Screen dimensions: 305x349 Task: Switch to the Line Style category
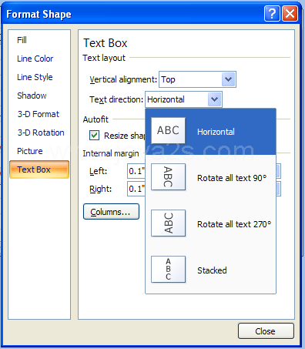tap(35, 77)
